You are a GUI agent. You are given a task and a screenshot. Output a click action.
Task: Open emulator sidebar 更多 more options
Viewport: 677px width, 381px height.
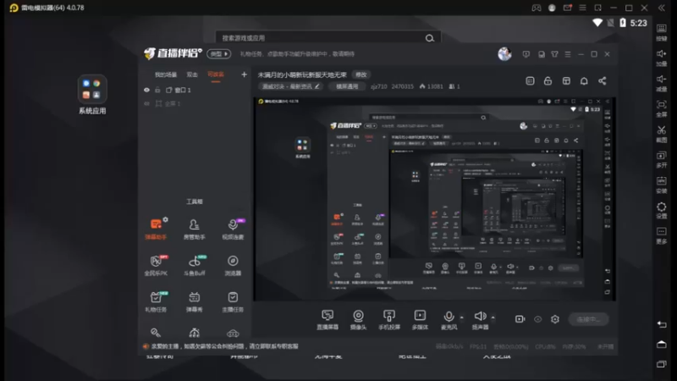(x=662, y=236)
